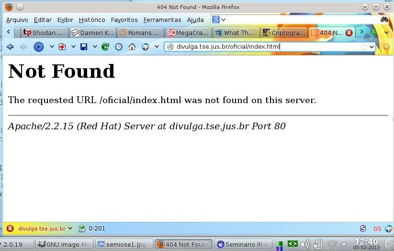Click the home icon in toolbar
This screenshot has width=394, height=251.
tap(132, 47)
